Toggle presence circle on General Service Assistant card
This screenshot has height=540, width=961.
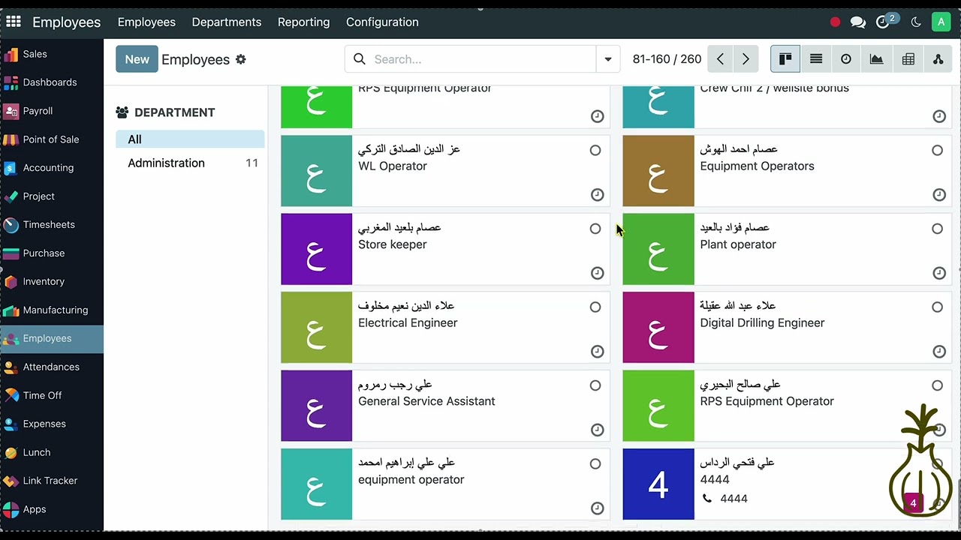click(x=595, y=385)
